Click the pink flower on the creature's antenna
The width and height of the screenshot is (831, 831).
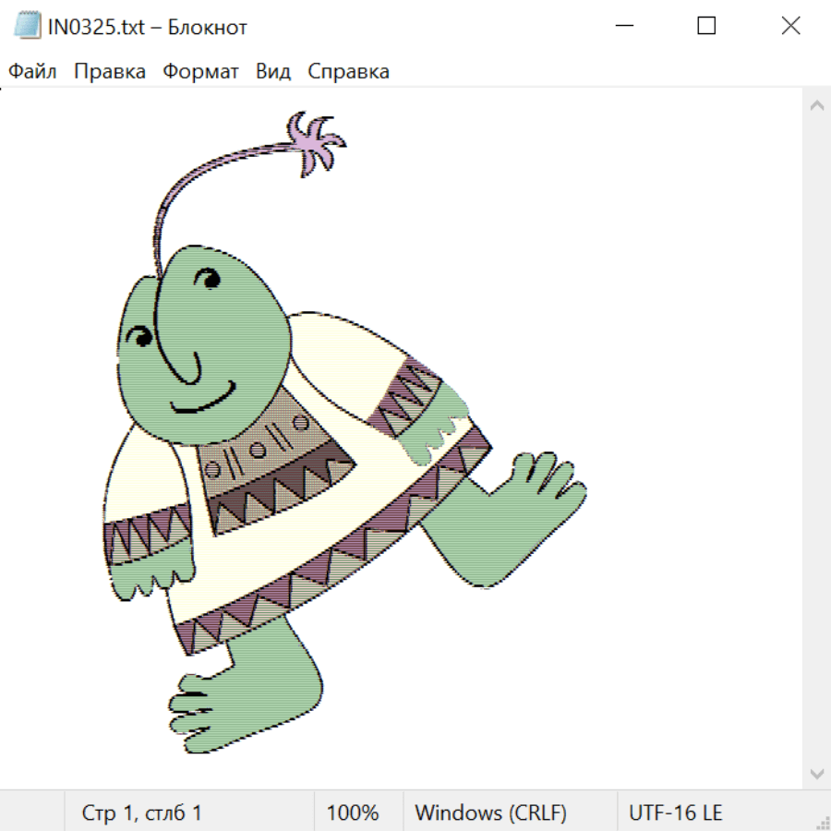pyautogui.click(x=314, y=143)
